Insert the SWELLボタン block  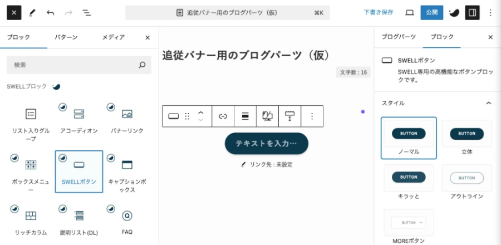tap(79, 172)
